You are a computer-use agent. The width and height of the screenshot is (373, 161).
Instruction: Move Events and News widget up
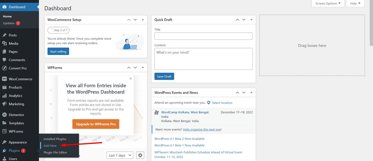click(x=237, y=93)
